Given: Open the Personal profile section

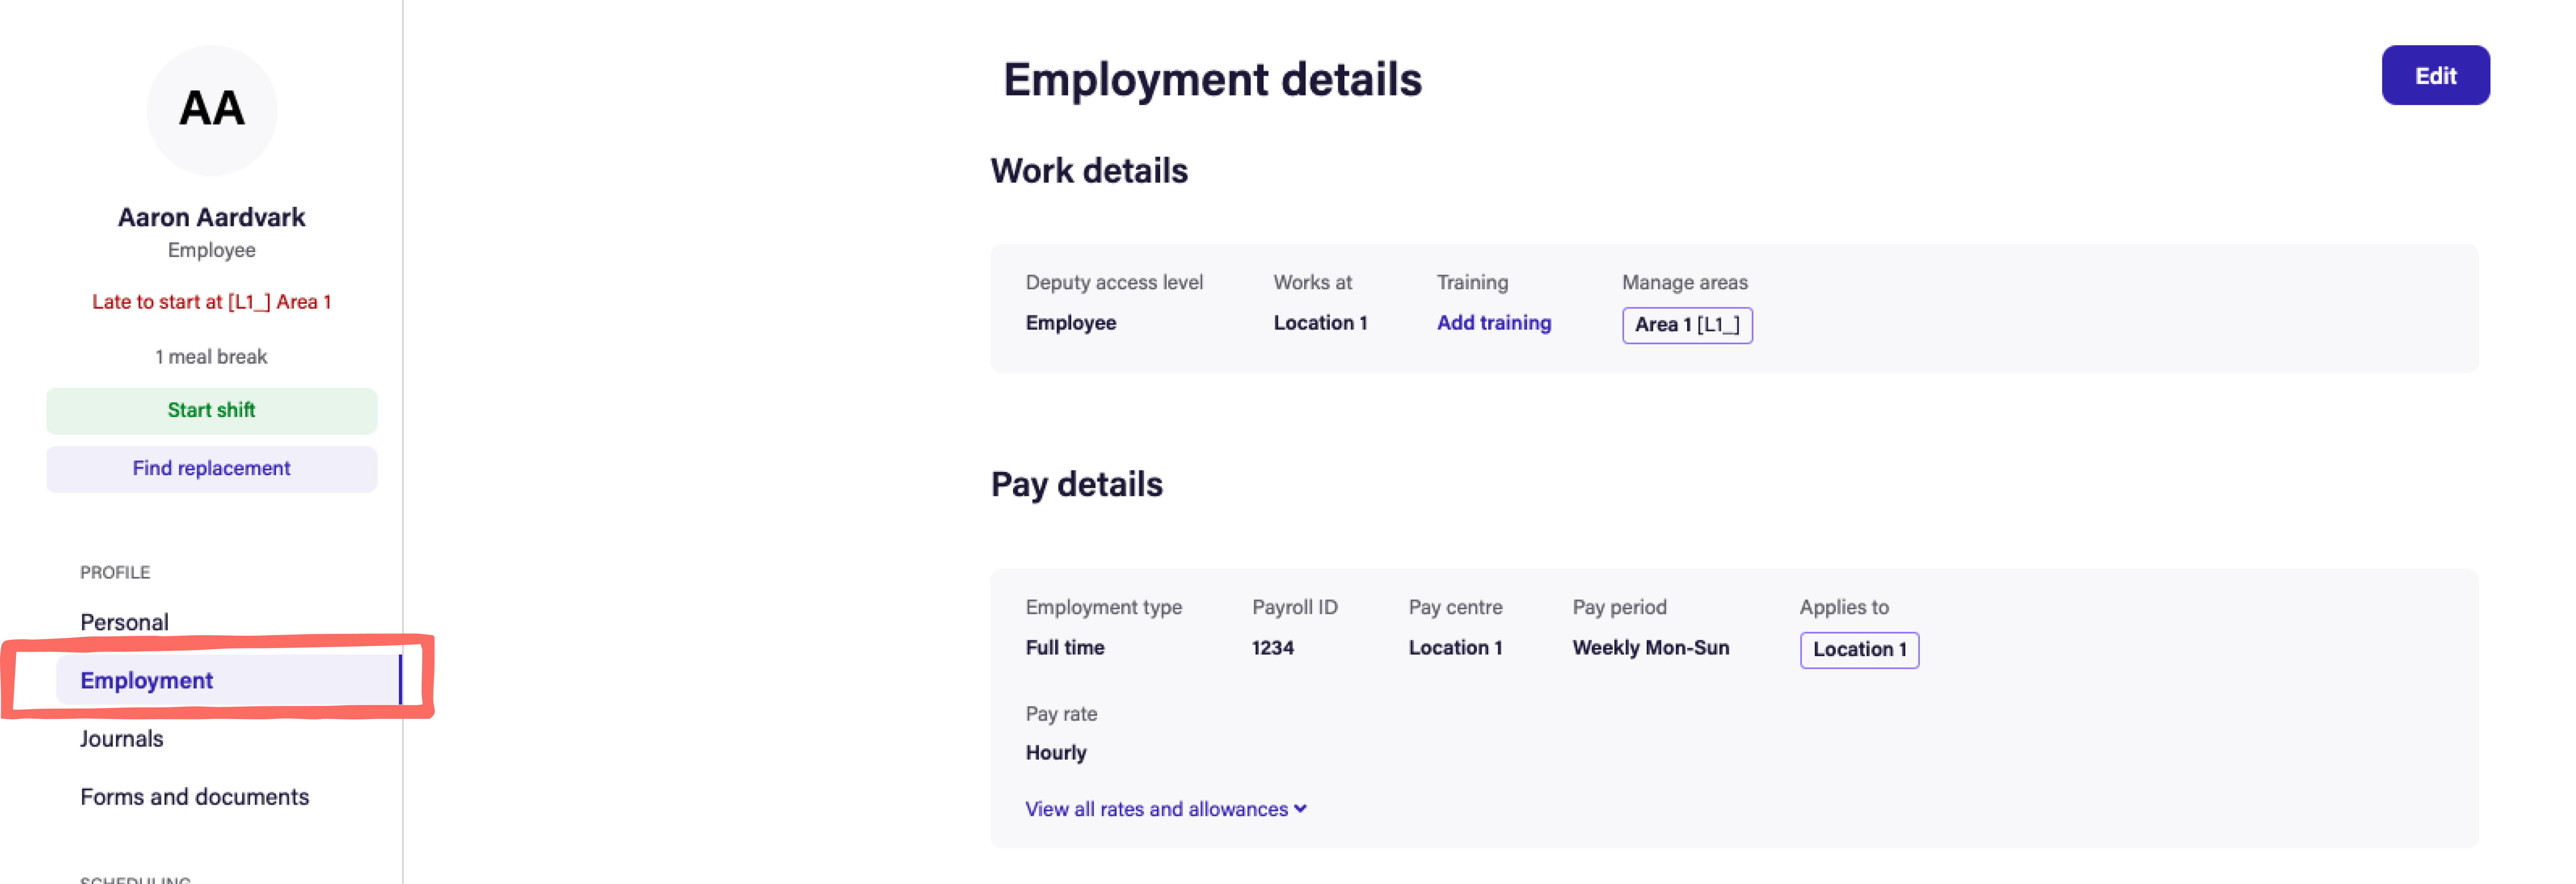Looking at the screenshot, I should tap(124, 622).
